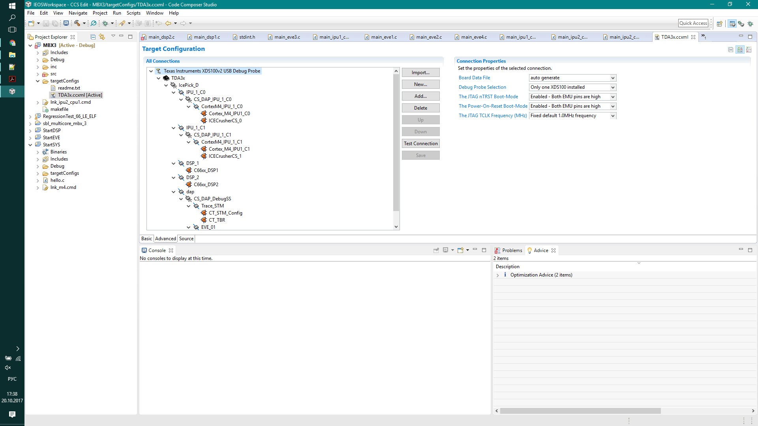The width and height of the screenshot is (758, 426).
Task: Click Advice view horizontal scrollbar
Action: pos(580,411)
